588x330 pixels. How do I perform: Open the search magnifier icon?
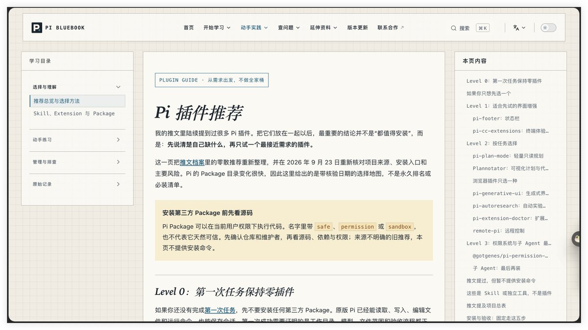pos(454,28)
